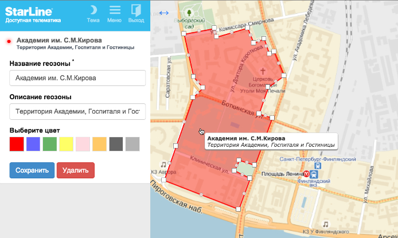The image size is (398, 238).
Task: Click the Клиническая ул. street label
Action: click(209, 165)
